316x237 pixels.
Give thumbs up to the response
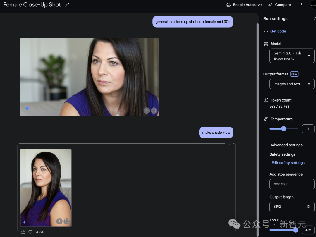(x=23, y=232)
